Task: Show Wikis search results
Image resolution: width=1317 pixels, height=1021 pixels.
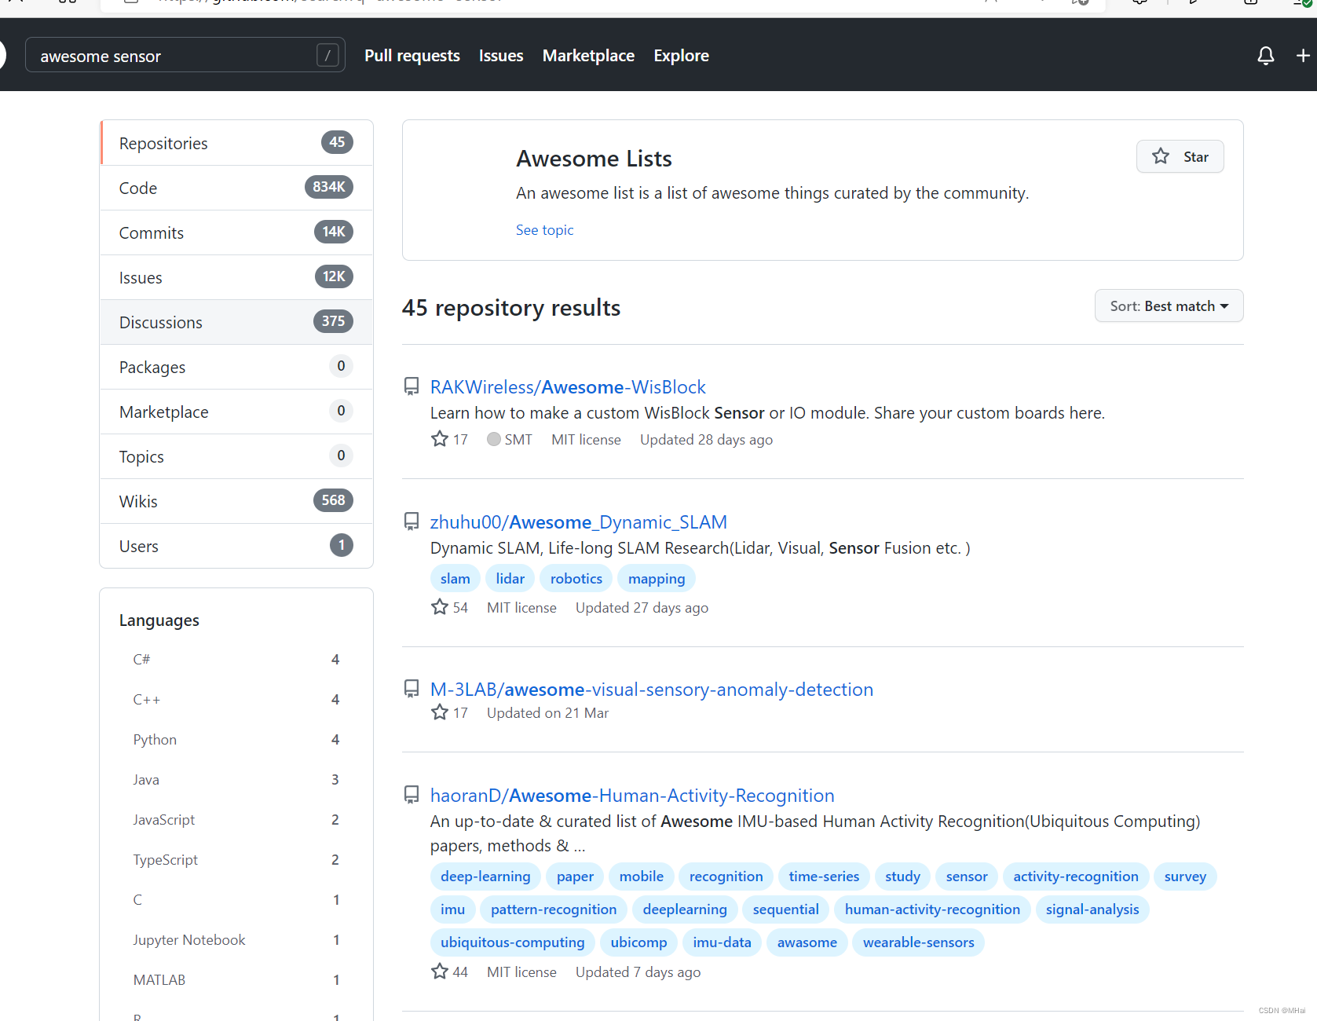Action: pyautogui.click(x=236, y=501)
